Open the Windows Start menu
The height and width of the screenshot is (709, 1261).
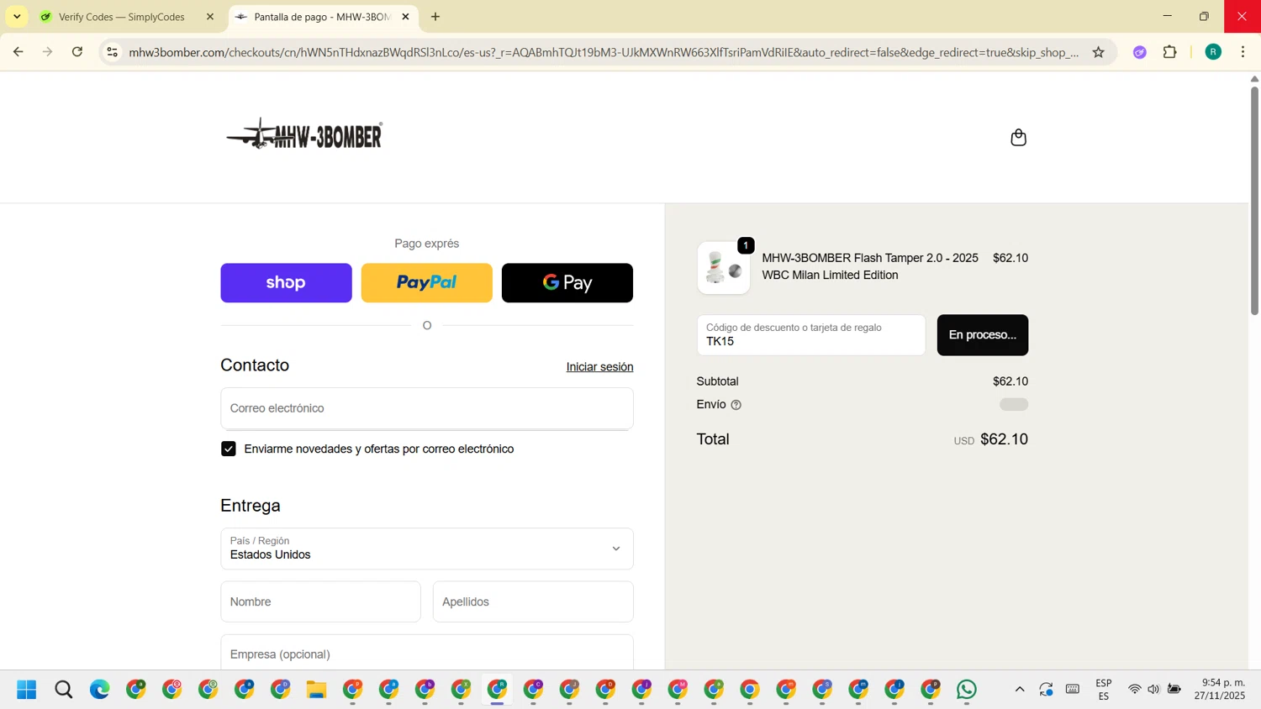pyautogui.click(x=27, y=690)
